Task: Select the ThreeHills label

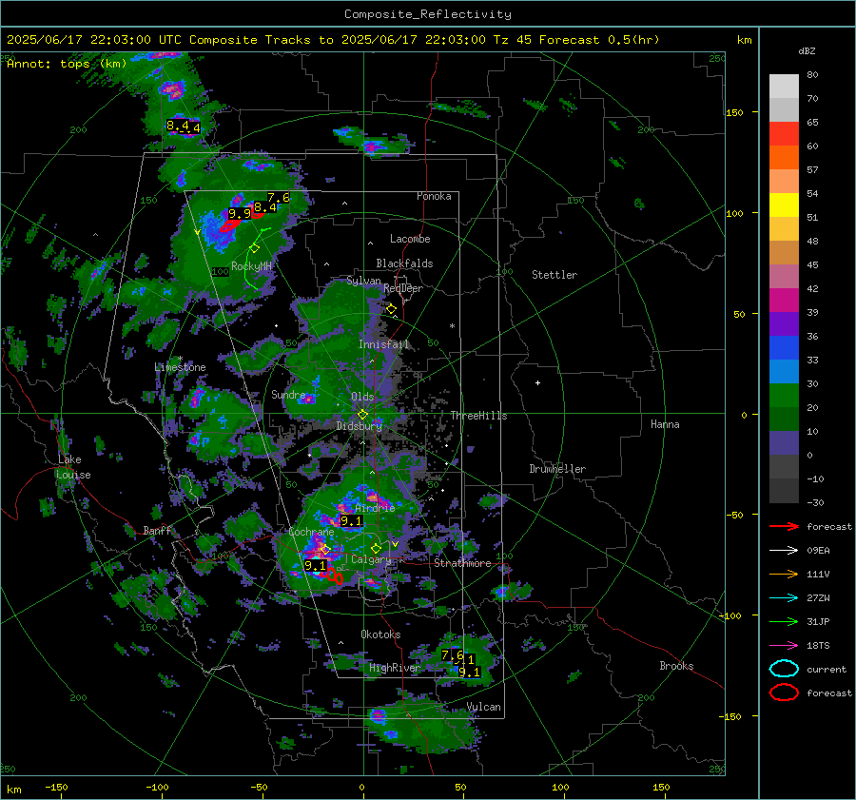Action: [x=478, y=416]
